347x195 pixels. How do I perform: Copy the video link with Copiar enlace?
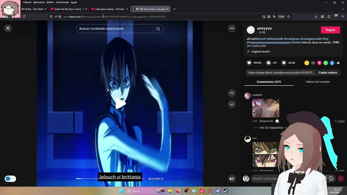[327, 73]
